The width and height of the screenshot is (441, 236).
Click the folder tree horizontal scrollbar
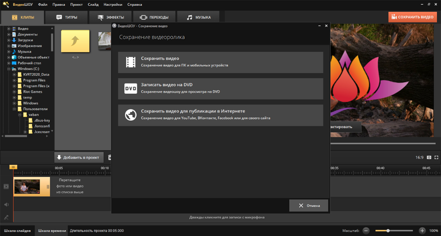click(x=16, y=136)
